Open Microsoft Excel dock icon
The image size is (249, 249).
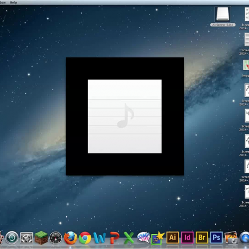coord(129,238)
